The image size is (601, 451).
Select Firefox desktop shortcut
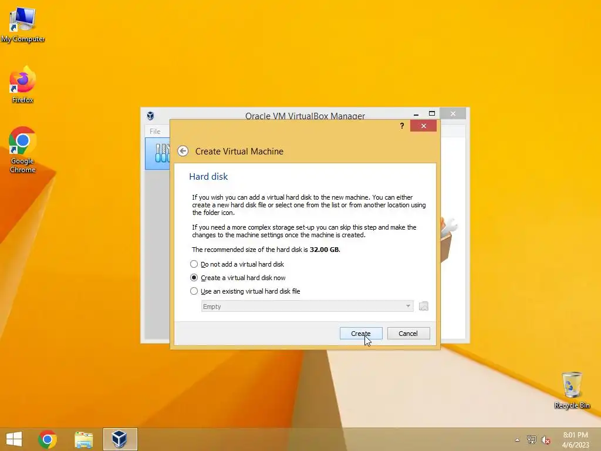[x=23, y=85]
